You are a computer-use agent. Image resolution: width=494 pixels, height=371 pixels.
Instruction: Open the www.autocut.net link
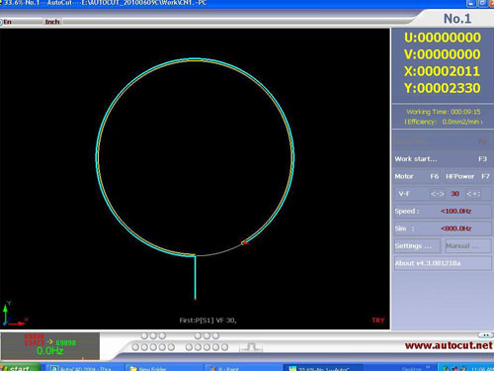coord(449,345)
